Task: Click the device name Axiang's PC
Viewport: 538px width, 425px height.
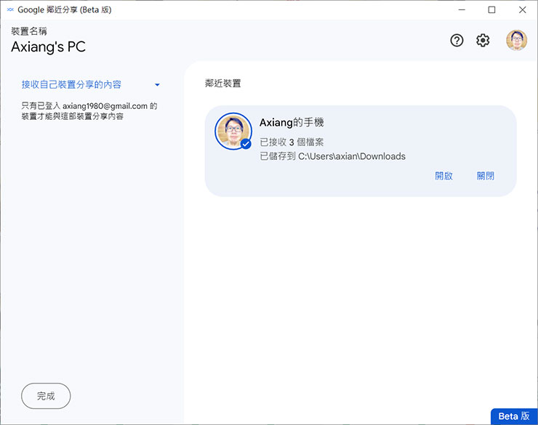Action: [49, 46]
